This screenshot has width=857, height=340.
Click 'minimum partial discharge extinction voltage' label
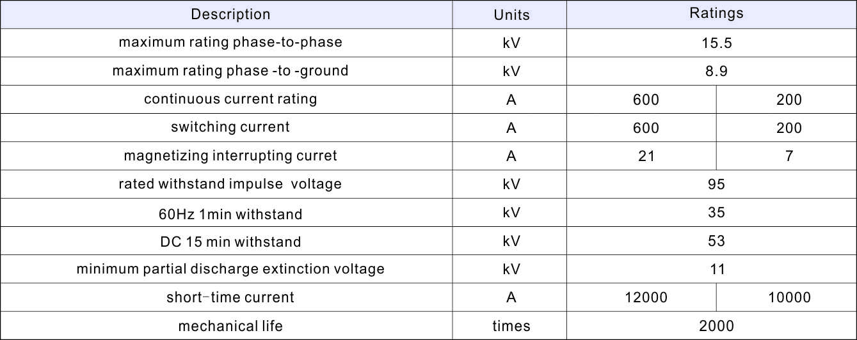coord(230,269)
